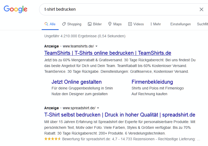The height and width of the screenshot is (146, 208).
Task: Click the 'Auf Rechnung kaufen' text
Action: (149, 94)
